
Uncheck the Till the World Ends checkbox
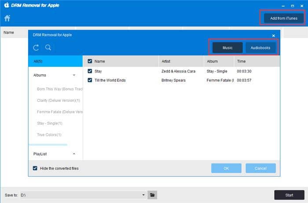coord(90,80)
